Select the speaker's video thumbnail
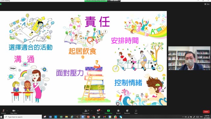Screen dimensions: 211x119 (x=189, y=58)
